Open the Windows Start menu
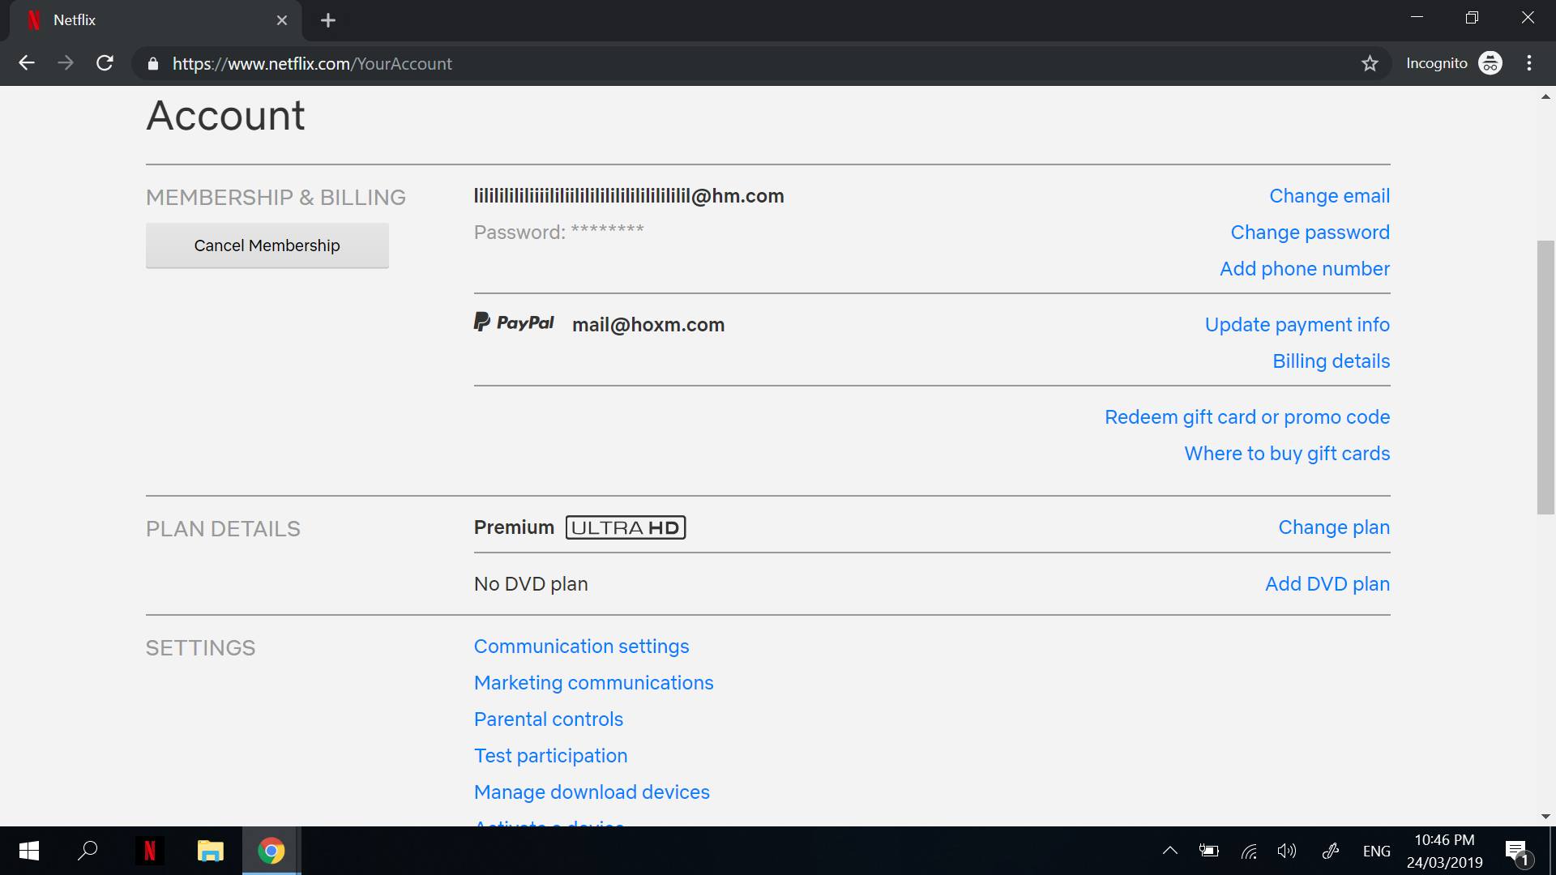The width and height of the screenshot is (1556, 875). pos(28,851)
